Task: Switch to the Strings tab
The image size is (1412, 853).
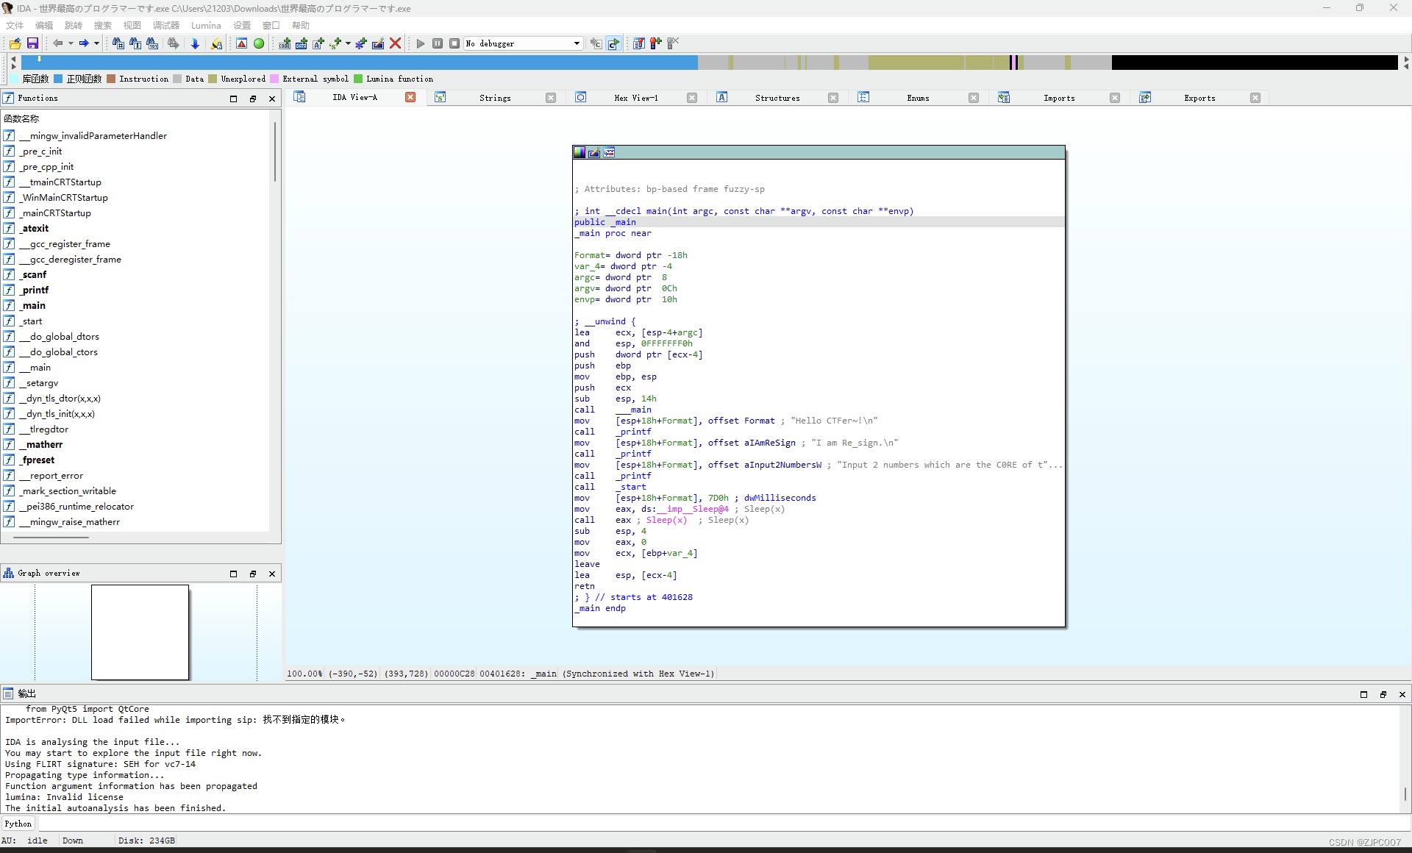Action: click(494, 98)
